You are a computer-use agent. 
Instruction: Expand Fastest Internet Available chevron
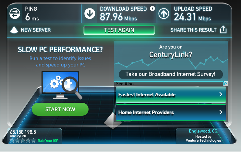coord(221,94)
